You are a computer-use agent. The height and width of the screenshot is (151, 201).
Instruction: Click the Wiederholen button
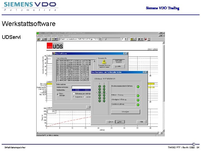coord(126,112)
